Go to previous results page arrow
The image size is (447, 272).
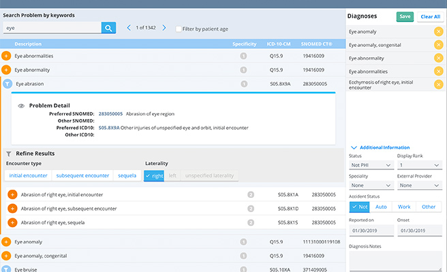click(x=129, y=28)
